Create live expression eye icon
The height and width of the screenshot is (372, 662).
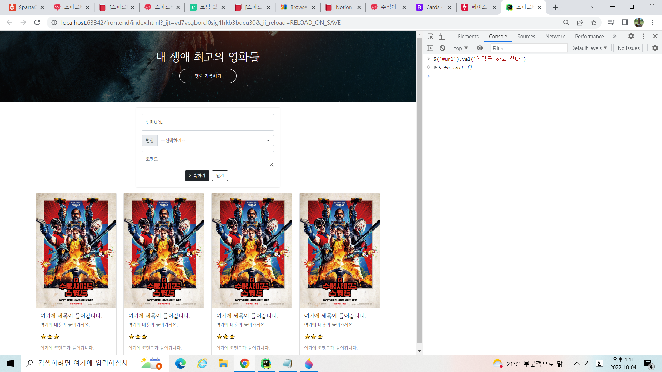coord(480,48)
